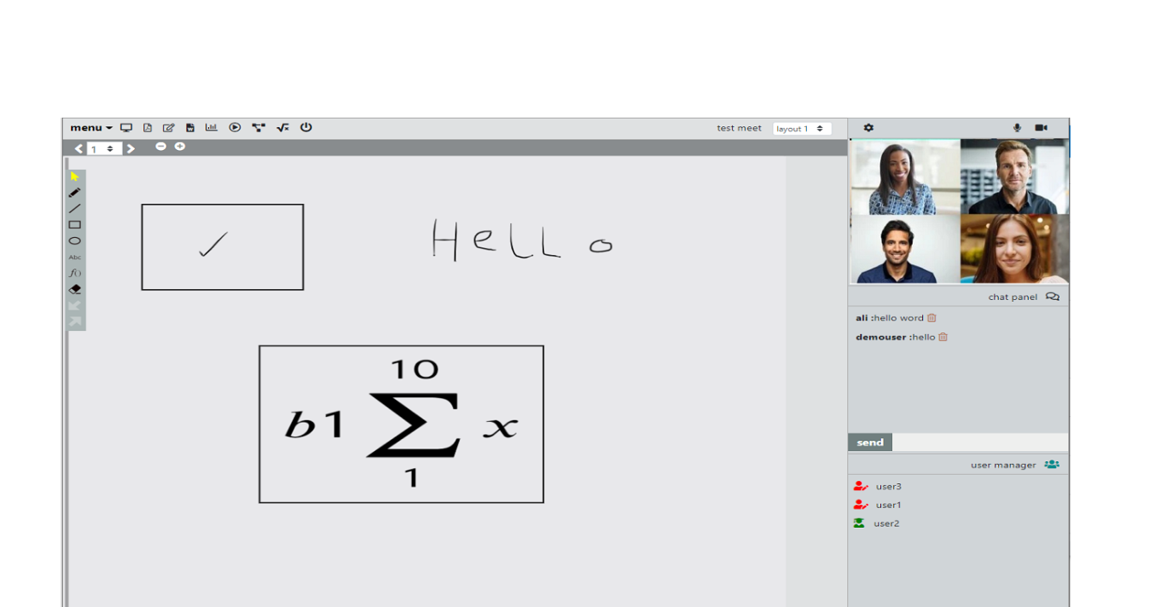The height and width of the screenshot is (607, 1155).
Task: Click the up-right arrow tool
Action: 75,321
